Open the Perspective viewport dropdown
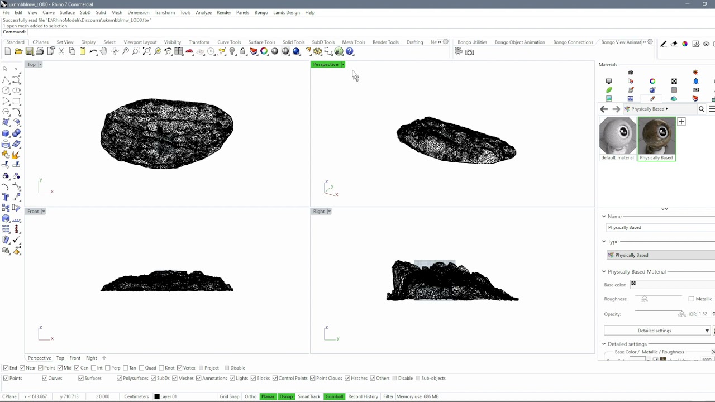Viewport: 715px width, 402px height. coord(342,64)
